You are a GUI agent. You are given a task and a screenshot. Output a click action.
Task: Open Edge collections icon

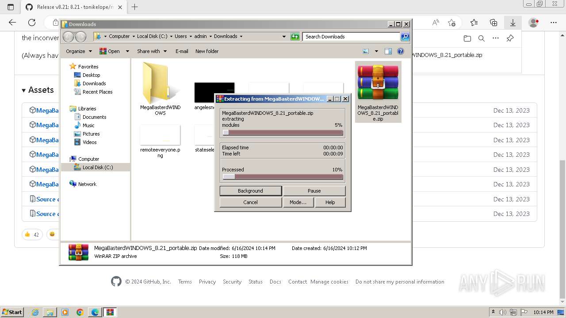tap(493, 23)
